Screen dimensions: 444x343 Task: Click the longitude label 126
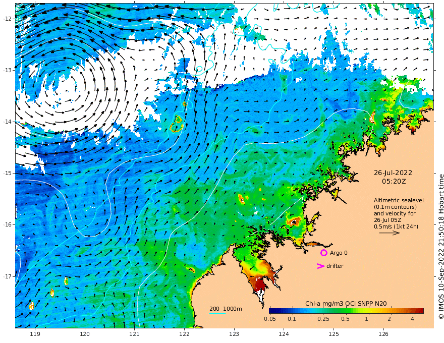(x=383, y=334)
